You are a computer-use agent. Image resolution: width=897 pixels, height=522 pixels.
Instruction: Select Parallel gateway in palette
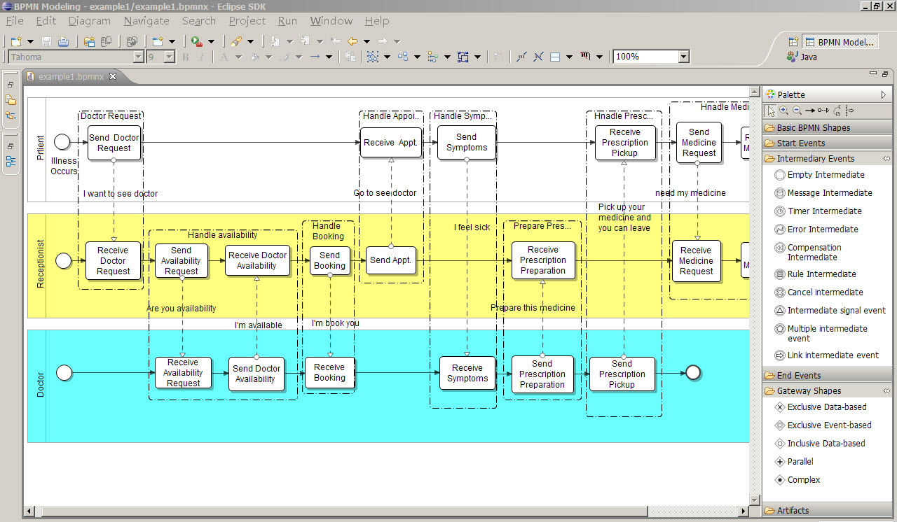point(795,462)
